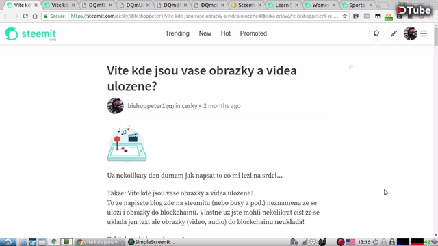Screen dimensions: 438x246
Task: Switch to the Steemi browser tab
Action: tap(246, 5)
